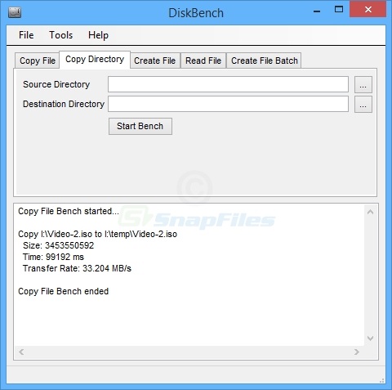Click the 'Copy I:\Video-2.iso to I:\temp\Video-2.iso' log line

97,234
